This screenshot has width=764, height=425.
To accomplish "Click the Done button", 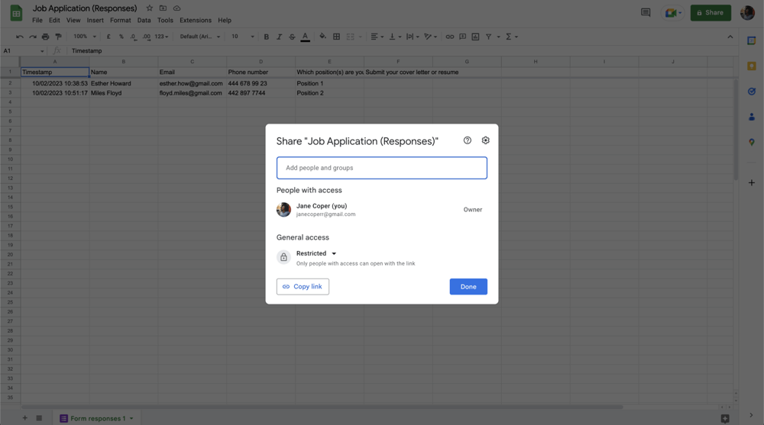I will click(x=468, y=287).
